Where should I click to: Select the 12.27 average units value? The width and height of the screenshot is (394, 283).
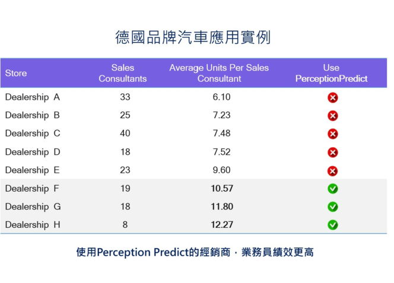(x=221, y=225)
